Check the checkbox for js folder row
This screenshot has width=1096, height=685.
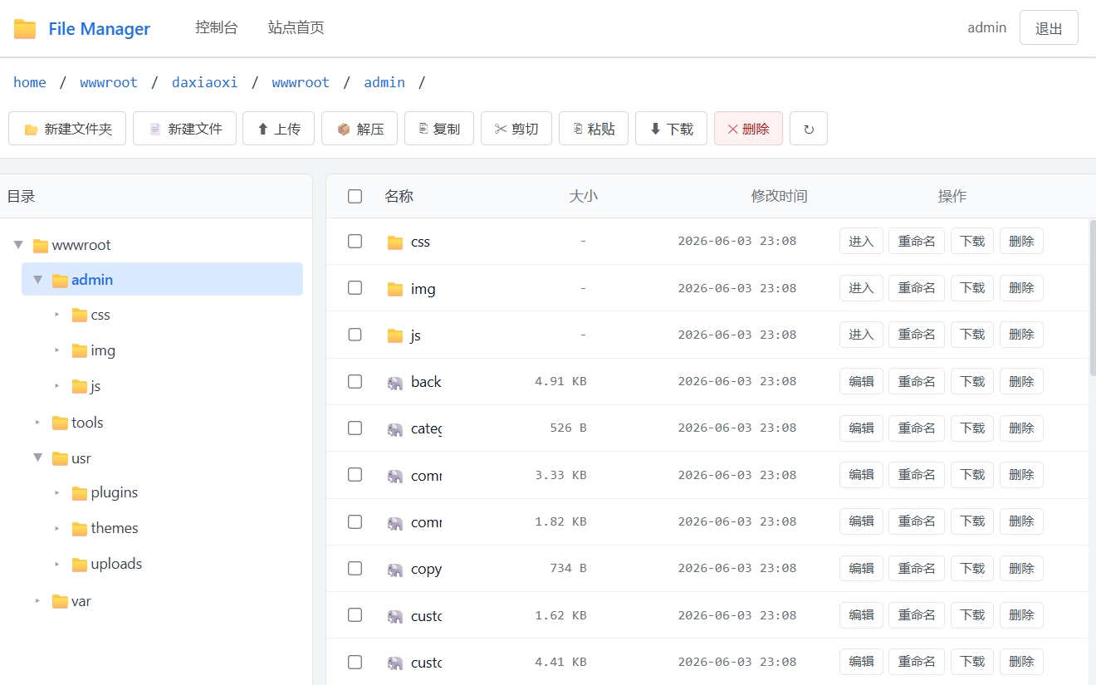pos(355,334)
